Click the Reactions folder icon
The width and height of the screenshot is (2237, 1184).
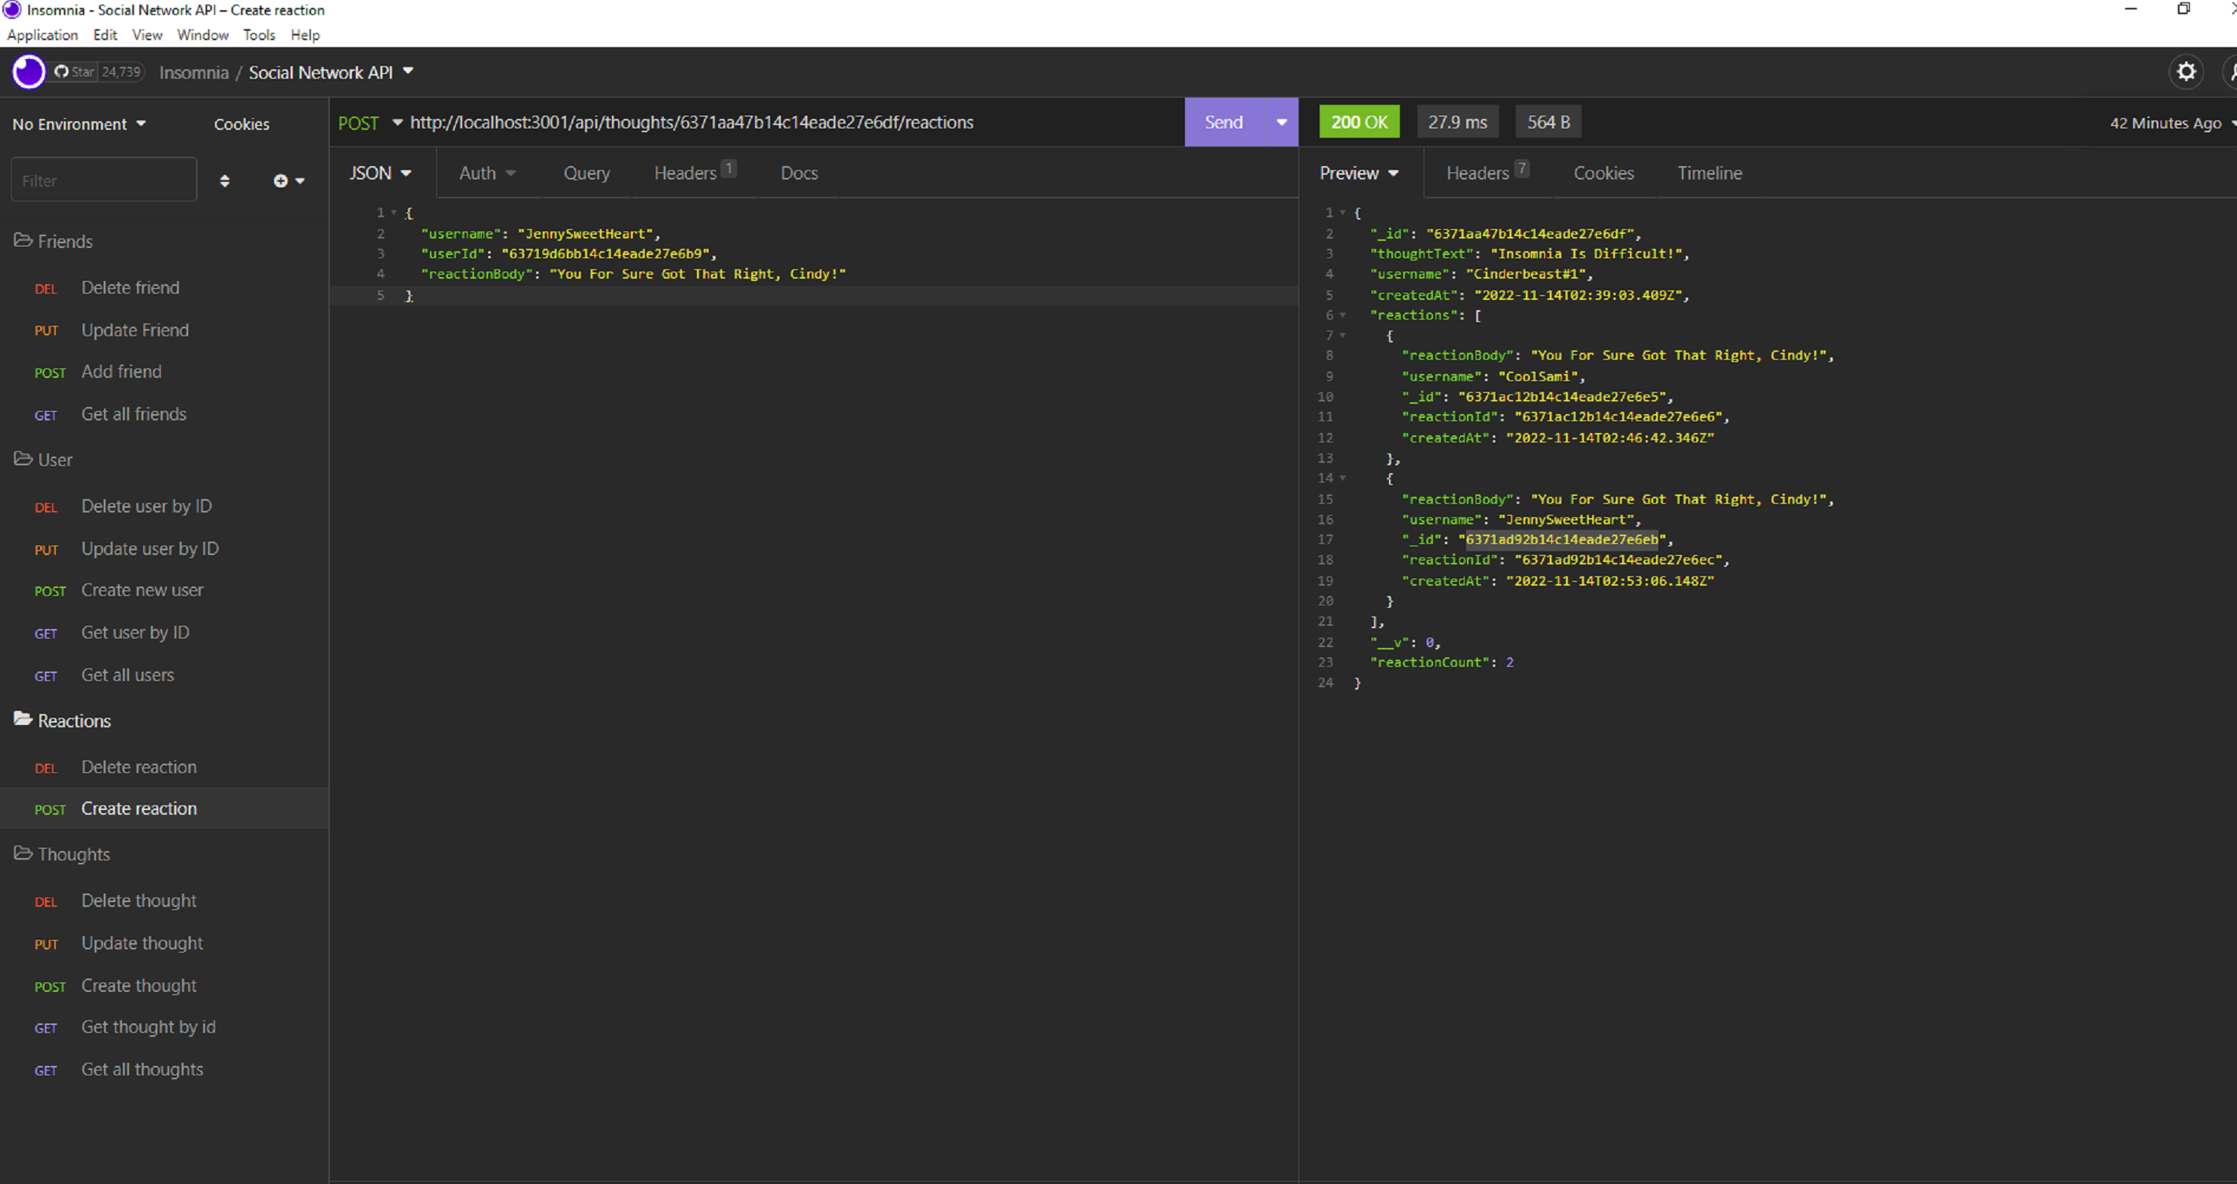pyautogui.click(x=22, y=720)
